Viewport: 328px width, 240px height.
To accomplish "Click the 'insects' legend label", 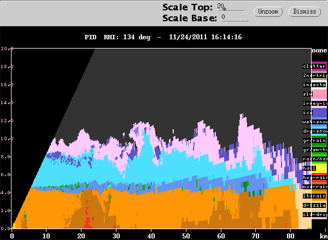I will pyautogui.click(x=314, y=85).
